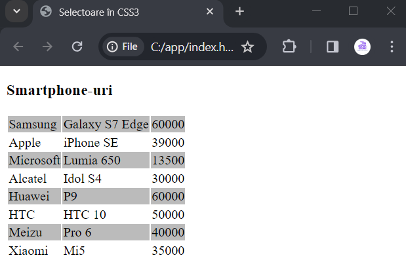Click the Smartphone-uri heading
Screen dimensions: 406x264
point(60,90)
